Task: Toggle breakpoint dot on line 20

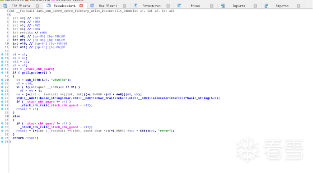Action: 2,80
